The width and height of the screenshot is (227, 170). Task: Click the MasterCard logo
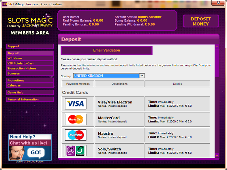75,119
